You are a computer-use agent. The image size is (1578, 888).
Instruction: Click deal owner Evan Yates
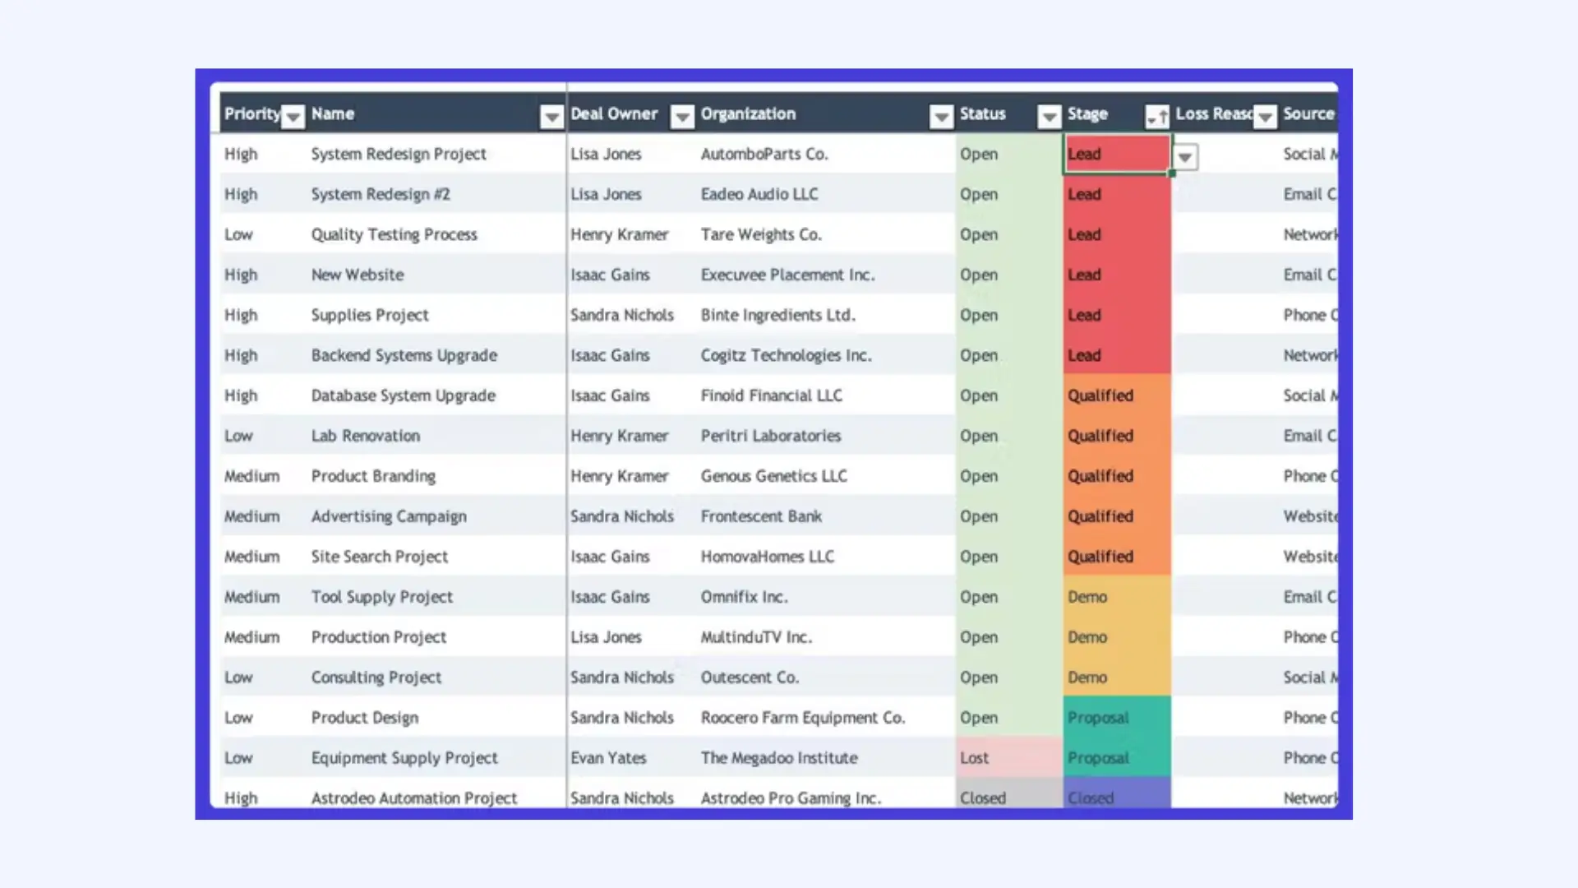click(x=608, y=757)
